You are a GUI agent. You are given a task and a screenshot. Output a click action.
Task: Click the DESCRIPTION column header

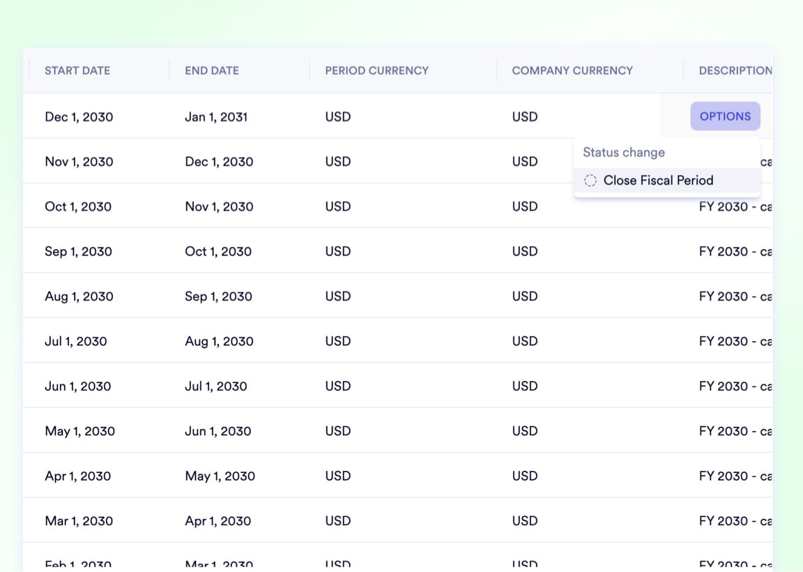coord(735,70)
